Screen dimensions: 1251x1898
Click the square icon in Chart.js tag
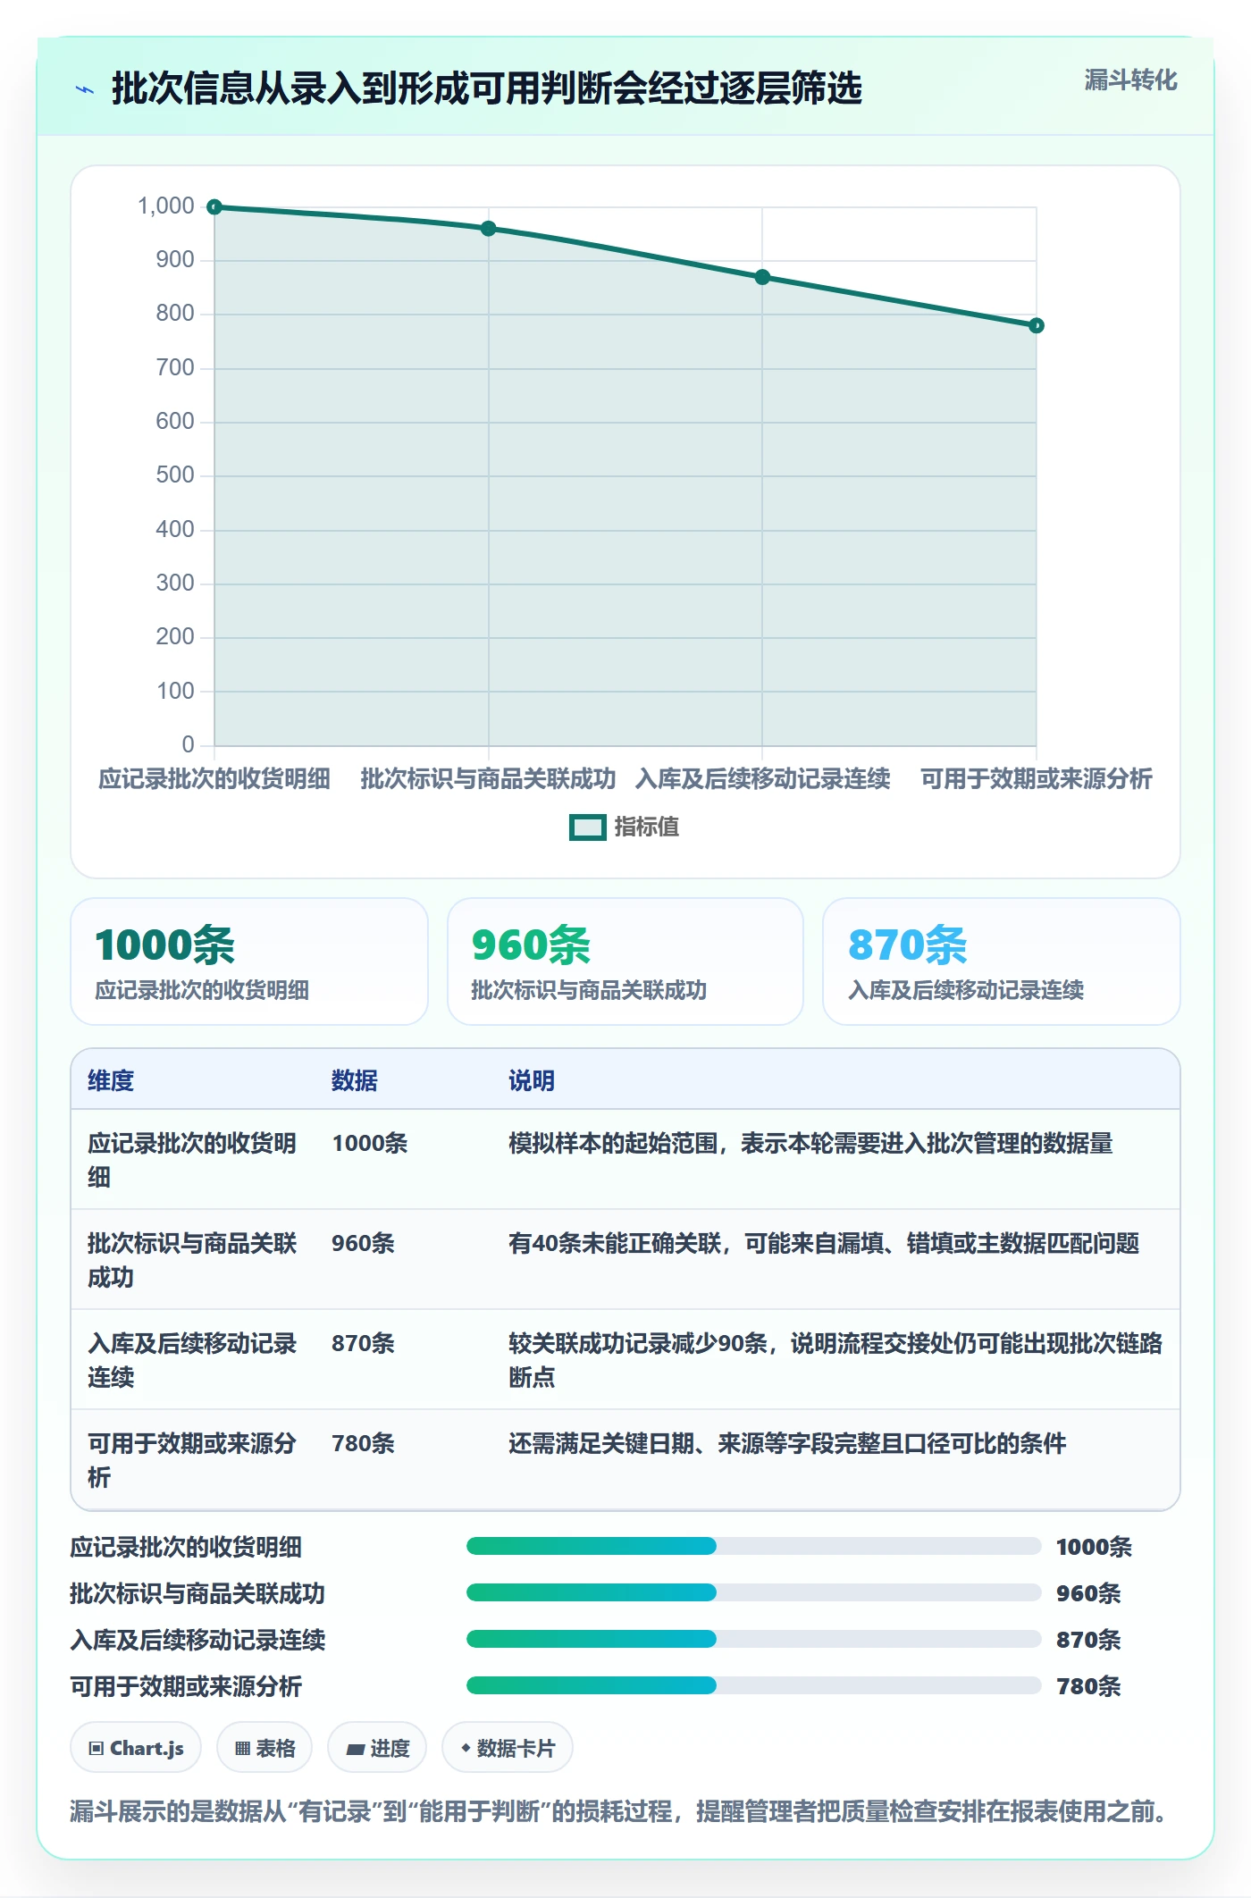(97, 1749)
